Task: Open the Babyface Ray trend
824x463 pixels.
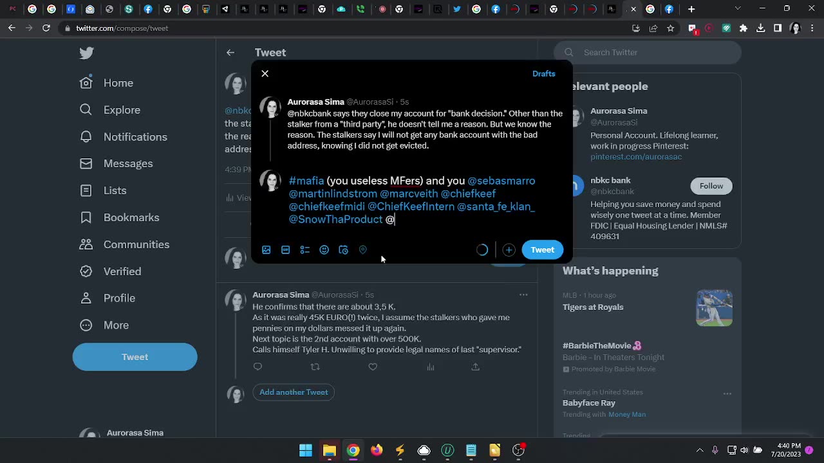Action: (x=589, y=403)
